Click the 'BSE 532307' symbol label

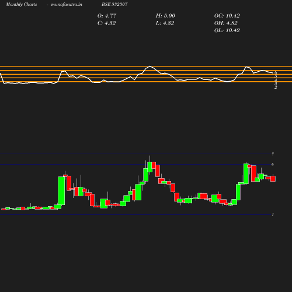(x=114, y=4)
